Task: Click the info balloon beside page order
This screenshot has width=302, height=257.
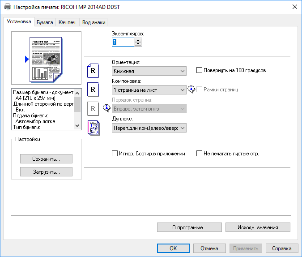Action: [x=106, y=108]
